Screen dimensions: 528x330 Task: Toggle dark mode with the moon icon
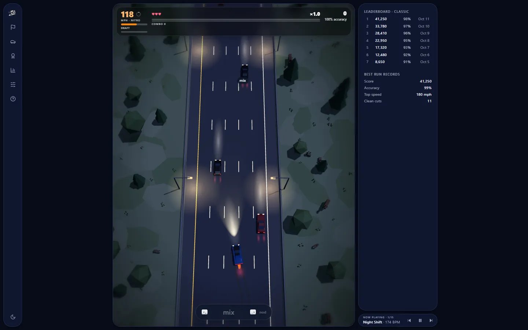pyautogui.click(x=13, y=317)
